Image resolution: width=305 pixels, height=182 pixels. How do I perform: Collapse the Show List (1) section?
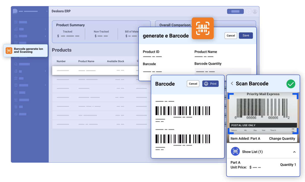pyautogui.click(x=294, y=152)
